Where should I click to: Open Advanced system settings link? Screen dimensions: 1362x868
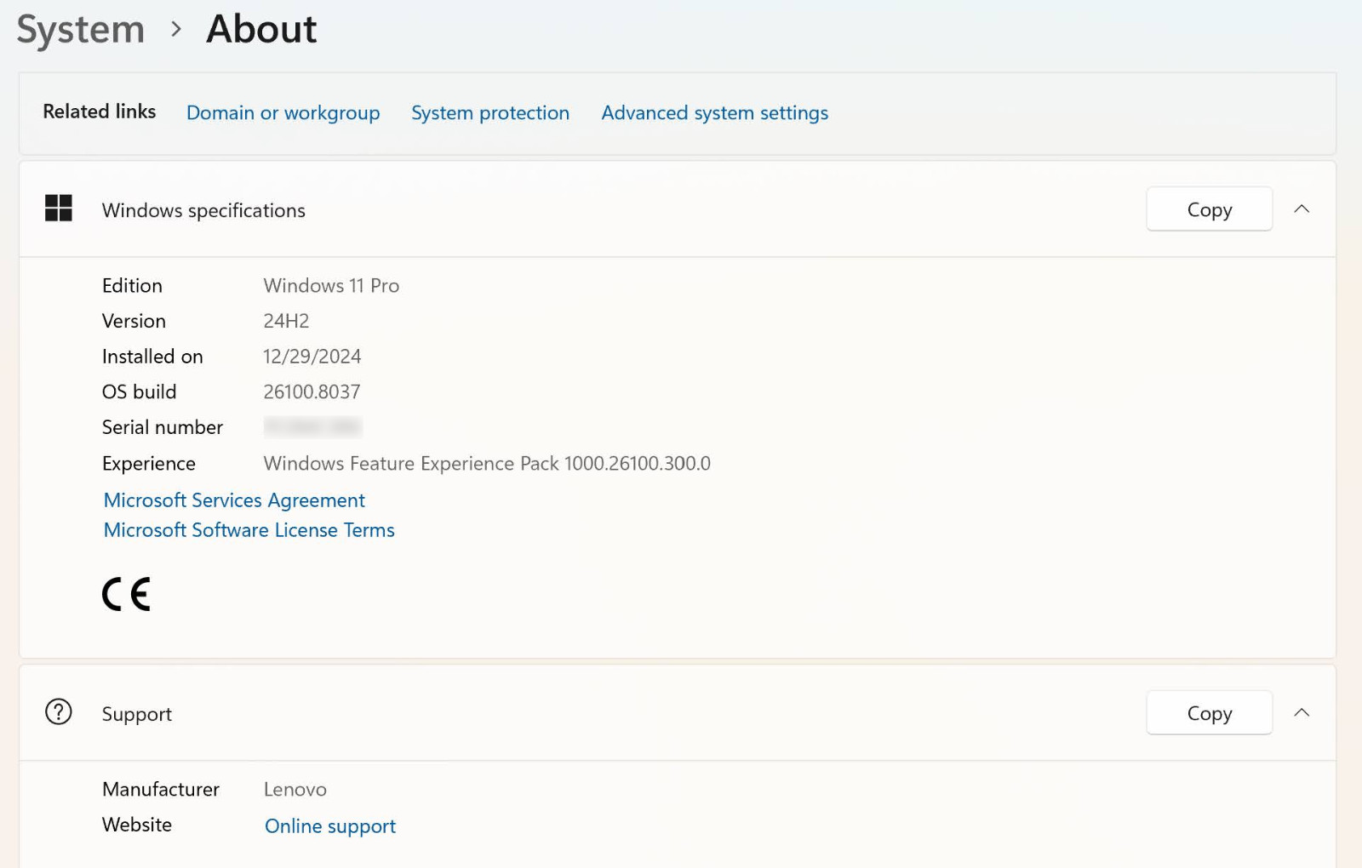click(715, 112)
